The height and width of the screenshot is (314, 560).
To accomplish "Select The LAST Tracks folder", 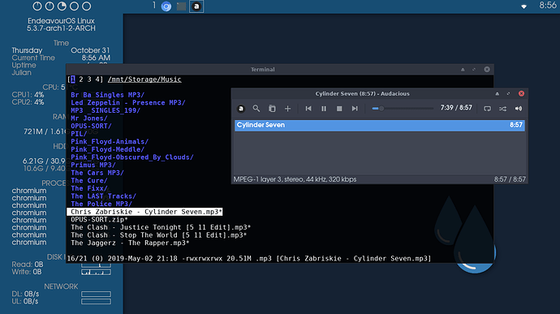I will coord(103,196).
